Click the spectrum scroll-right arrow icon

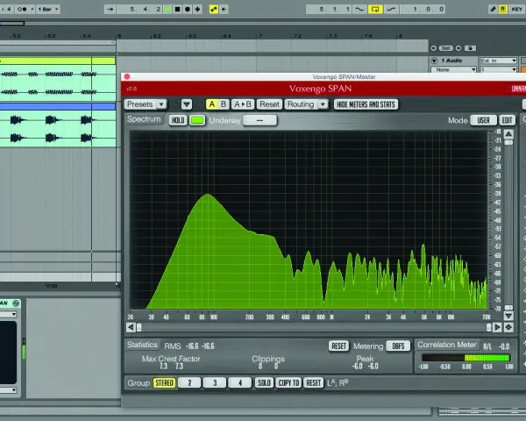pyautogui.click(x=497, y=327)
